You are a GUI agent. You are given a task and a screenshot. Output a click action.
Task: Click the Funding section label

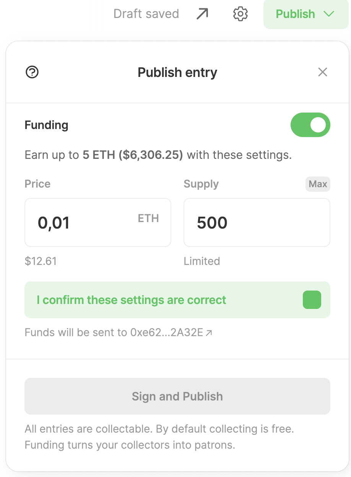[x=47, y=125]
